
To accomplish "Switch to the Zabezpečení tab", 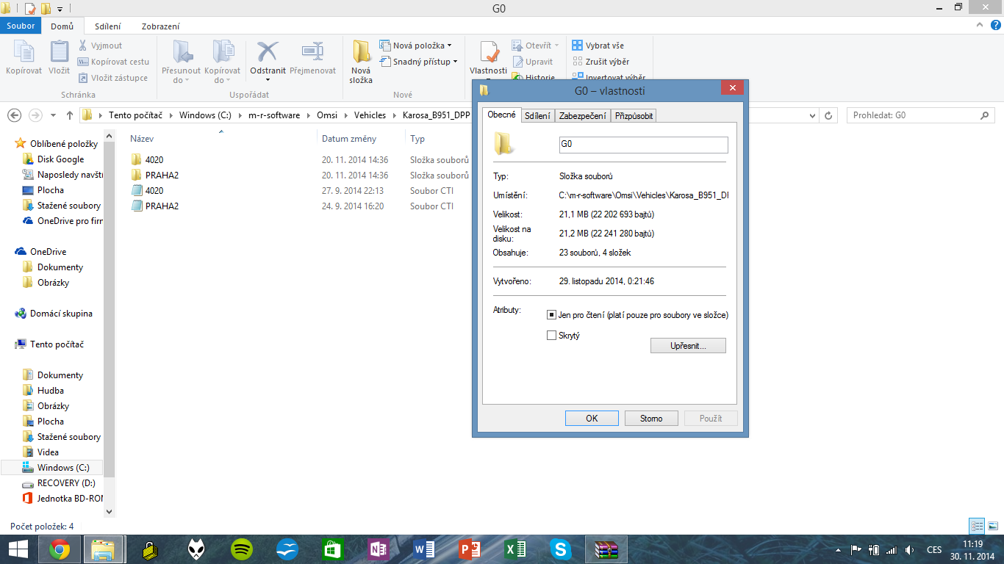I will [x=582, y=115].
